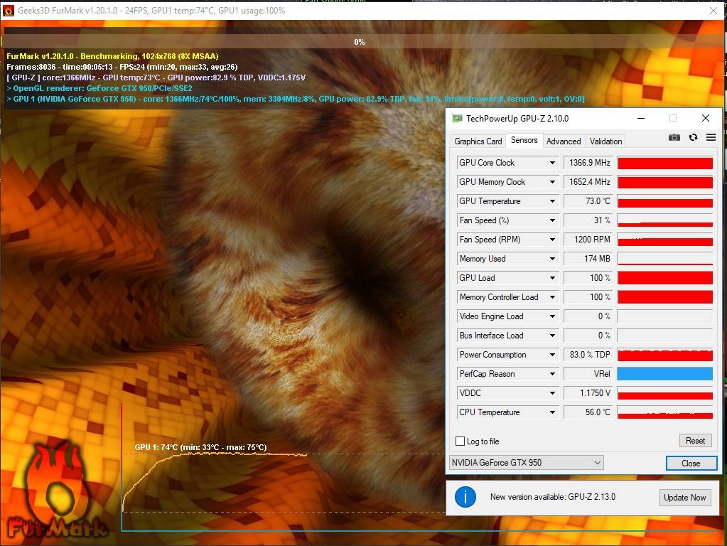Click the 31 % fan speed value
This screenshot has width=727, height=546.
(x=588, y=220)
